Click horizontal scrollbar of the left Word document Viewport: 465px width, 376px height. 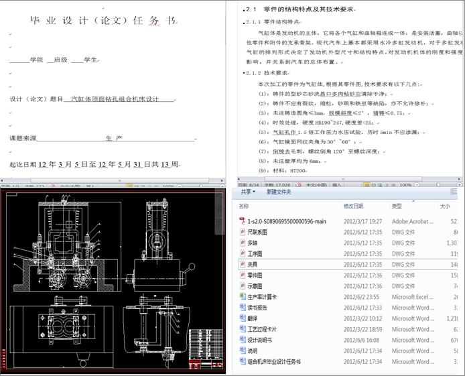(120, 180)
